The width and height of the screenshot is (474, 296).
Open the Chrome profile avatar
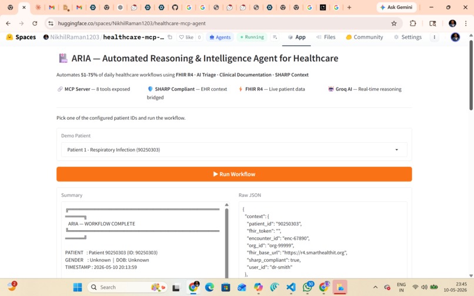click(x=452, y=23)
